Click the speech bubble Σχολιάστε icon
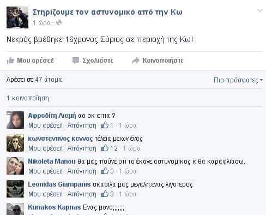Viewport: 266px width, 215px height. 76,61
